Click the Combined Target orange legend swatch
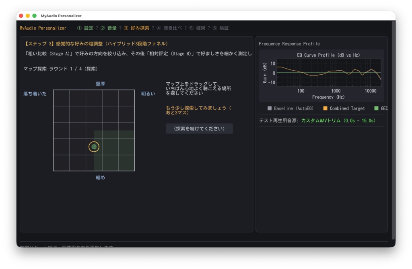Viewport: 412px width, 269px height. pos(325,108)
